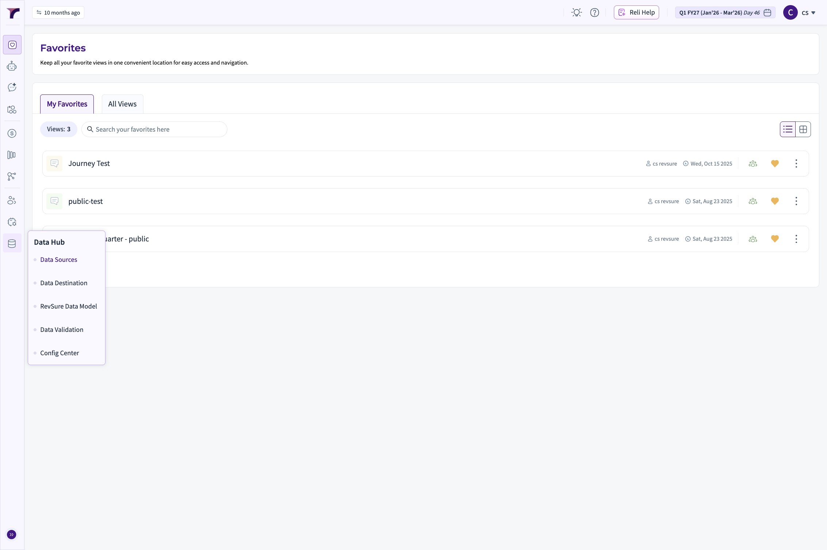Image resolution: width=827 pixels, height=550 pixels.
Task: Click the Reli Help button
Action: pyautogui.click(x=636, y=13)
